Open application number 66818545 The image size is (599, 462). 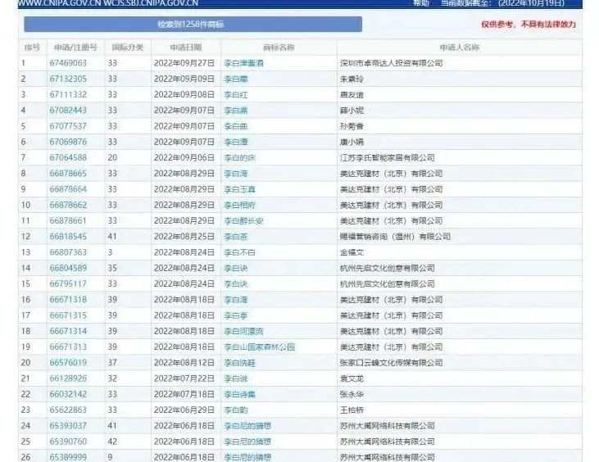(68, 237)
